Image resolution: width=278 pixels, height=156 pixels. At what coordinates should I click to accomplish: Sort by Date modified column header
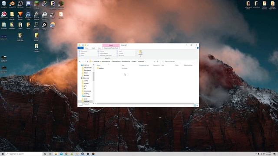pos(189,65)
